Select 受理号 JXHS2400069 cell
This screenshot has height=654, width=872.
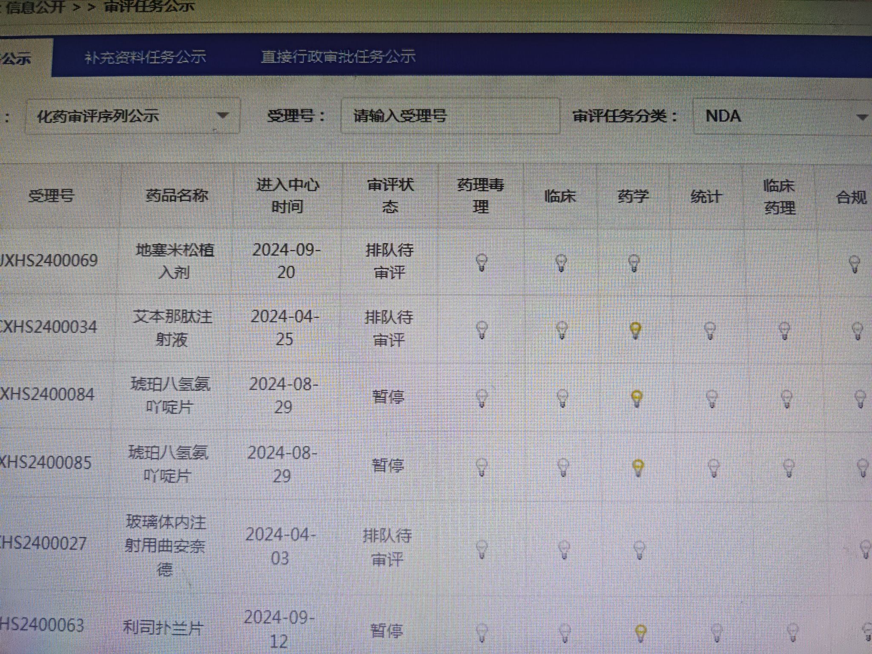[x=48, y=260]
